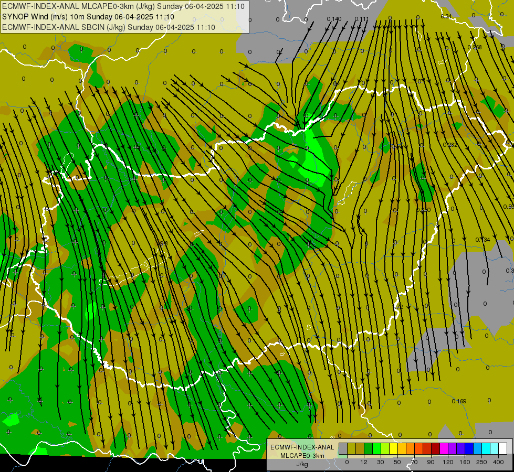Viewport: 514px width, 472px height.
Task: Click the pure blue legend swatch after 160
Action: pyautogui.click(x=469, y=448)
